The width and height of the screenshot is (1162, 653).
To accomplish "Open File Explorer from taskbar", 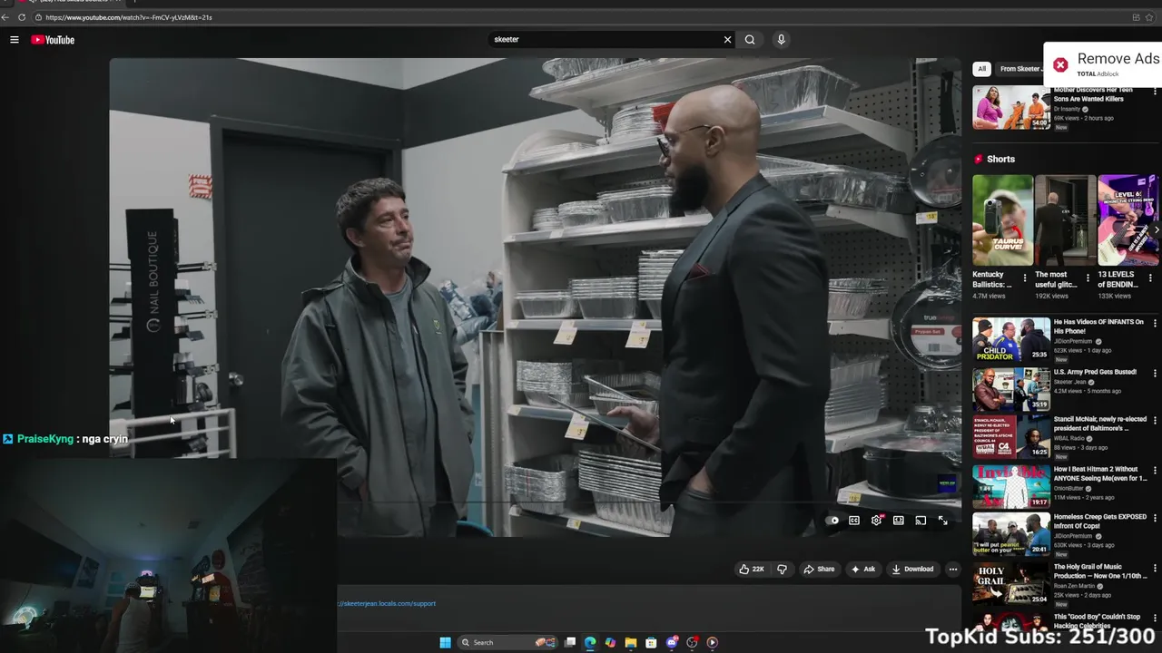I will [631, 642].
